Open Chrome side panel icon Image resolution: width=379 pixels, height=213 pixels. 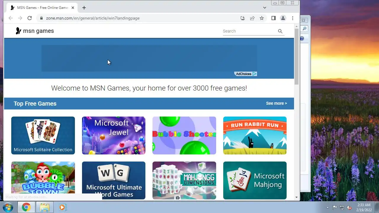click(x=274, y=18)
